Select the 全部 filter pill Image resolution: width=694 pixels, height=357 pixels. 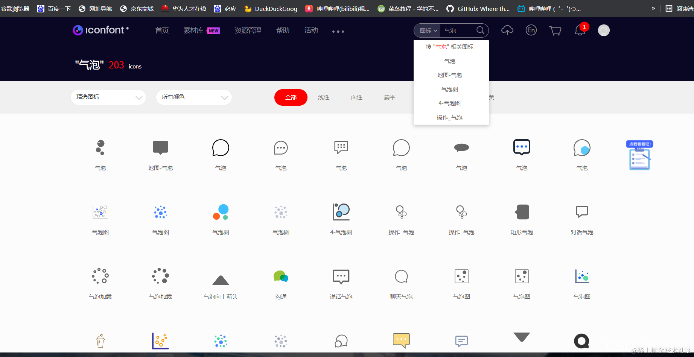pyautogui.click(x=291, y=97)
